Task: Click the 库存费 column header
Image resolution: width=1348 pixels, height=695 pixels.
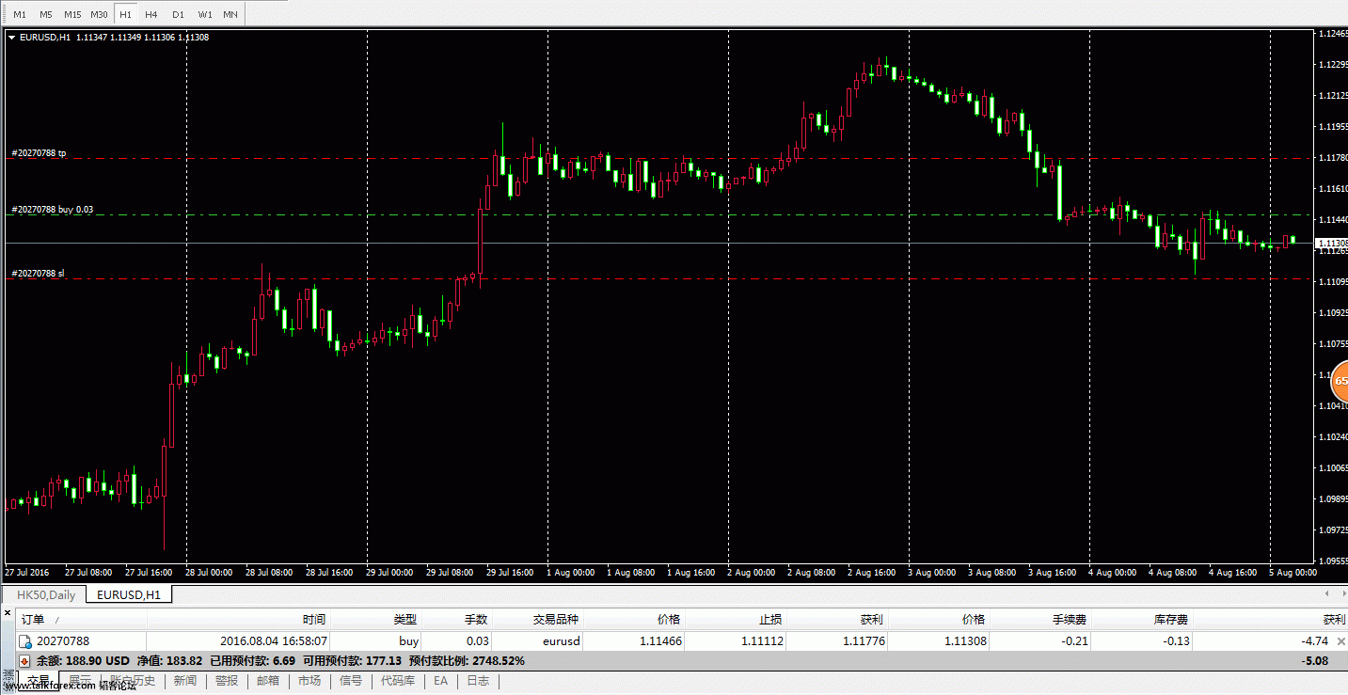Action: point(1142,620)
